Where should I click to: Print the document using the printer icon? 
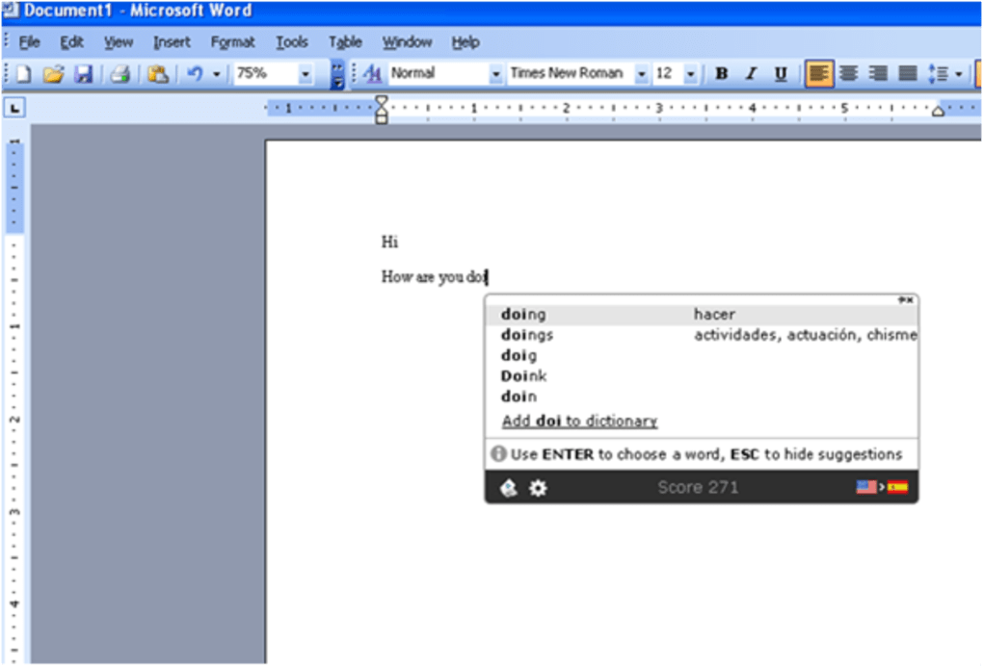(x=120, y=74)
